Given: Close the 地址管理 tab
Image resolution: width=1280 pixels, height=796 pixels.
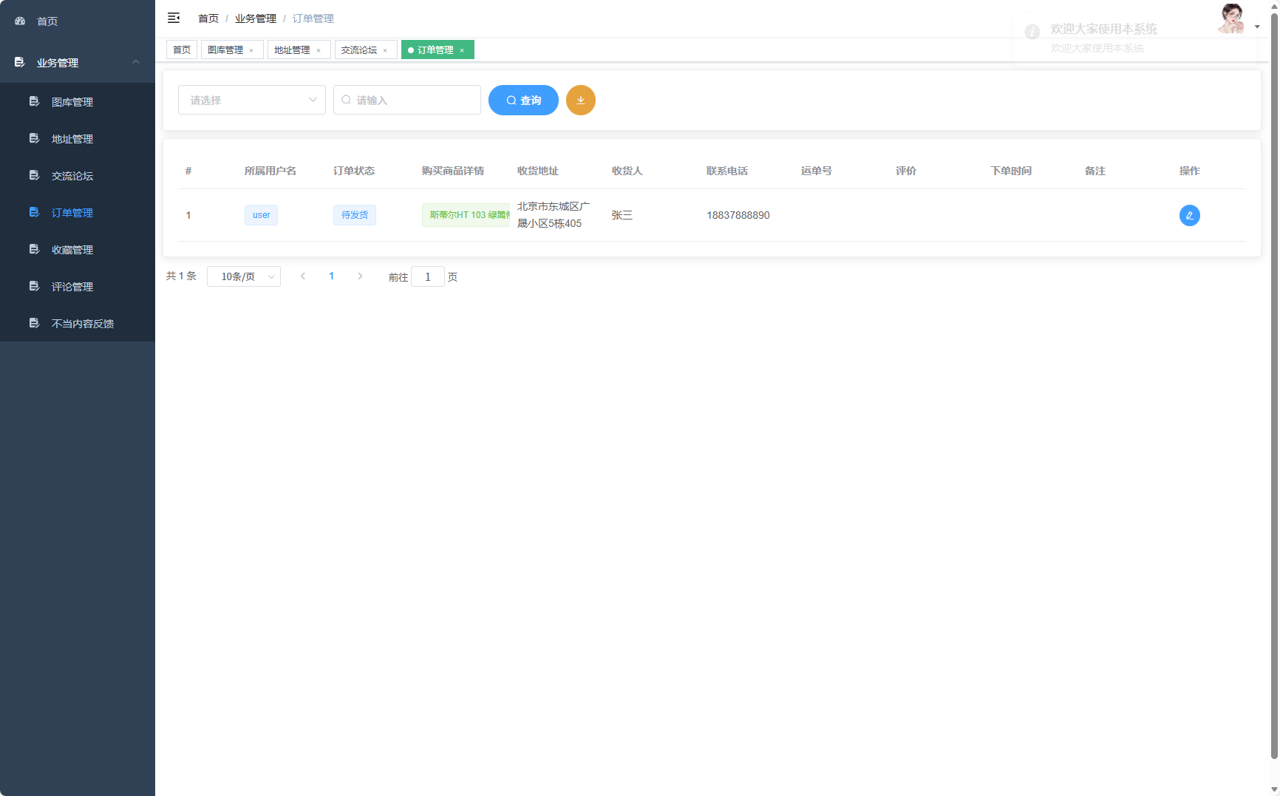Looking at the screenshot, I should pos(319,50).
